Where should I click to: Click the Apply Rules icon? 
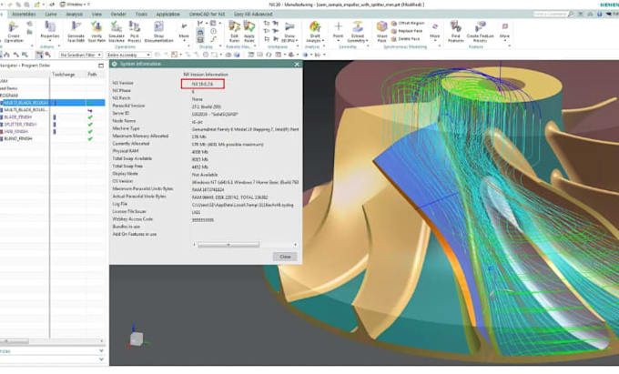(x=249, y=32)
